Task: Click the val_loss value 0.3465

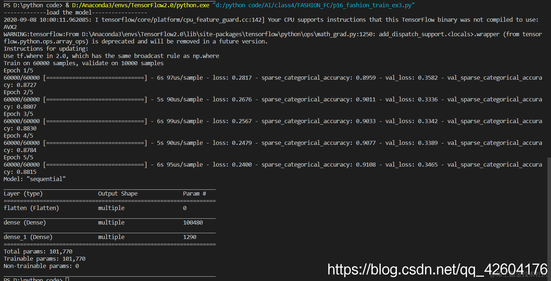Action: pyautogui.click(x=428, y=164)
